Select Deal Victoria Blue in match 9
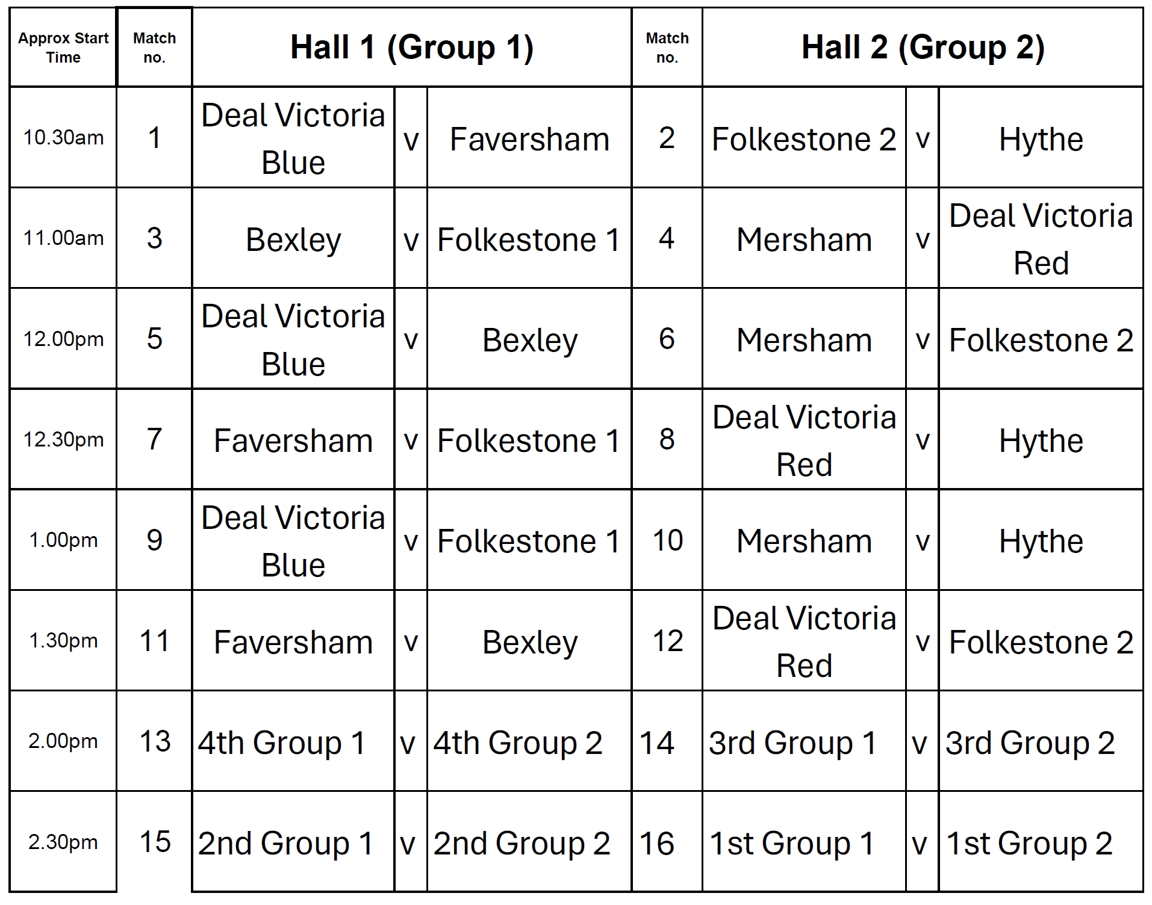 (x=293, y=540)
